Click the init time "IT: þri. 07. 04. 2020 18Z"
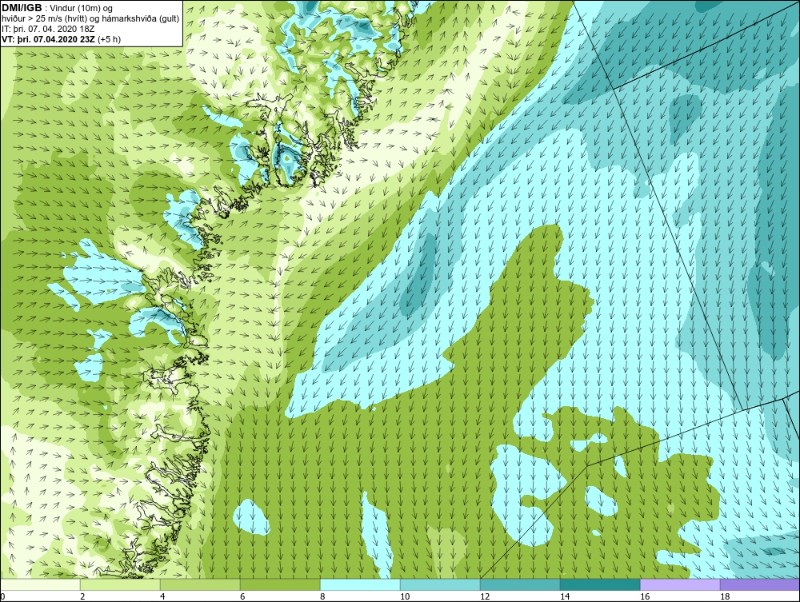This screenshot has height=602, width=800. (x=48, y=29)
